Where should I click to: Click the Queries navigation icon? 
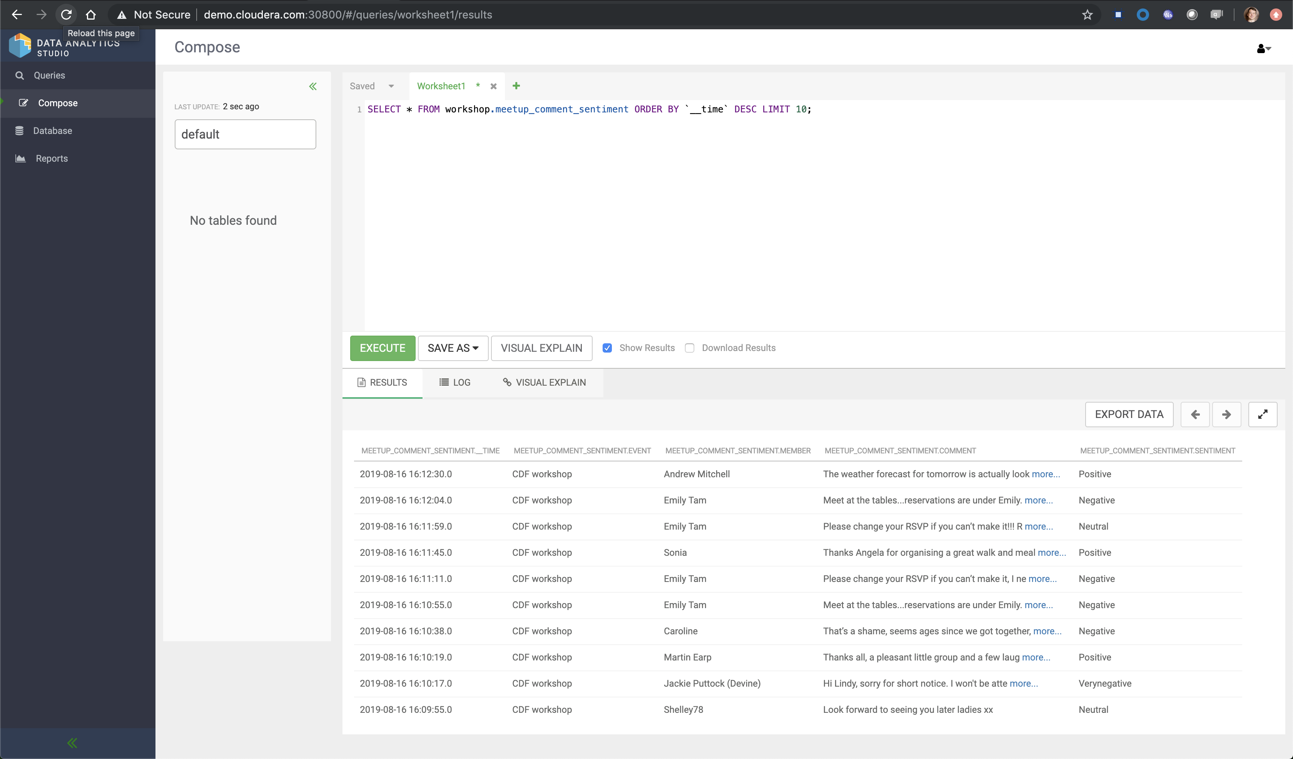pos(20,74)
